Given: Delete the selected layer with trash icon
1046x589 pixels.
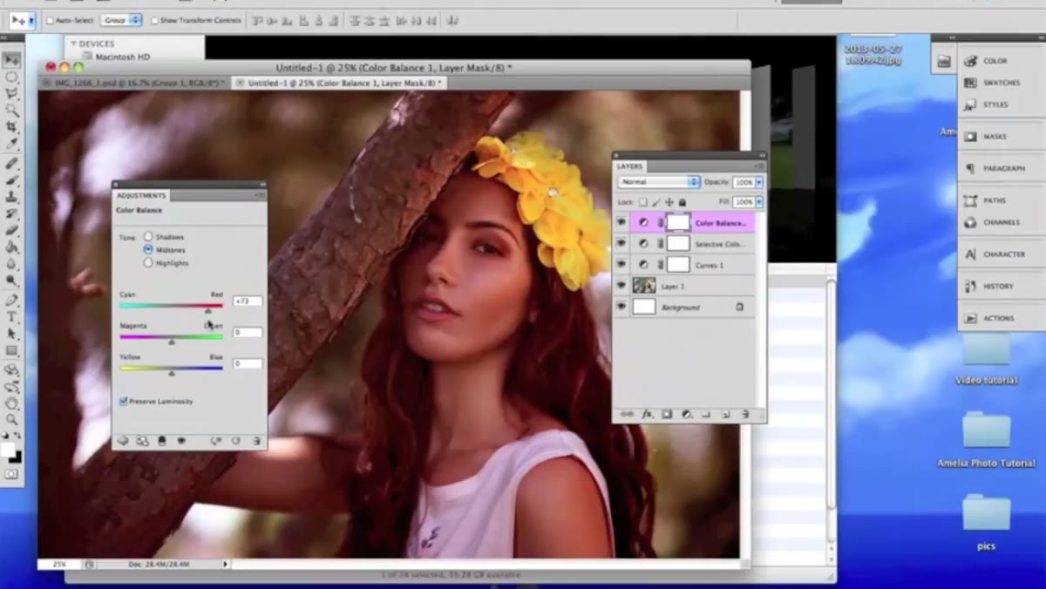Looking at the screenshot, I should (745, 415).
